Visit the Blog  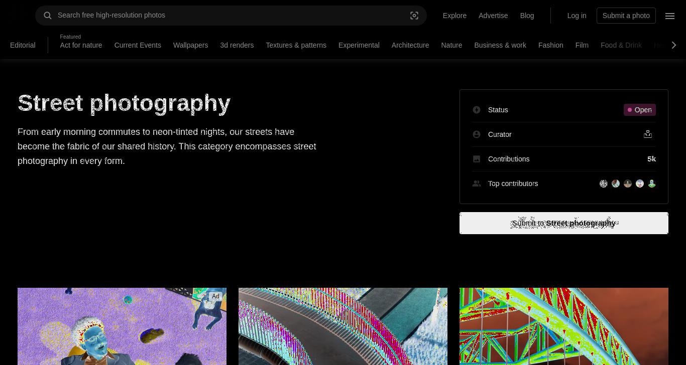pos(527,16)
